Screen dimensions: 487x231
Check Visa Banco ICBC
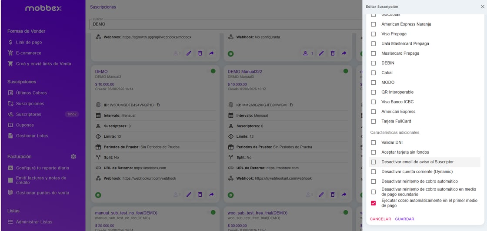pyautogui.click(x=374, y=102)
